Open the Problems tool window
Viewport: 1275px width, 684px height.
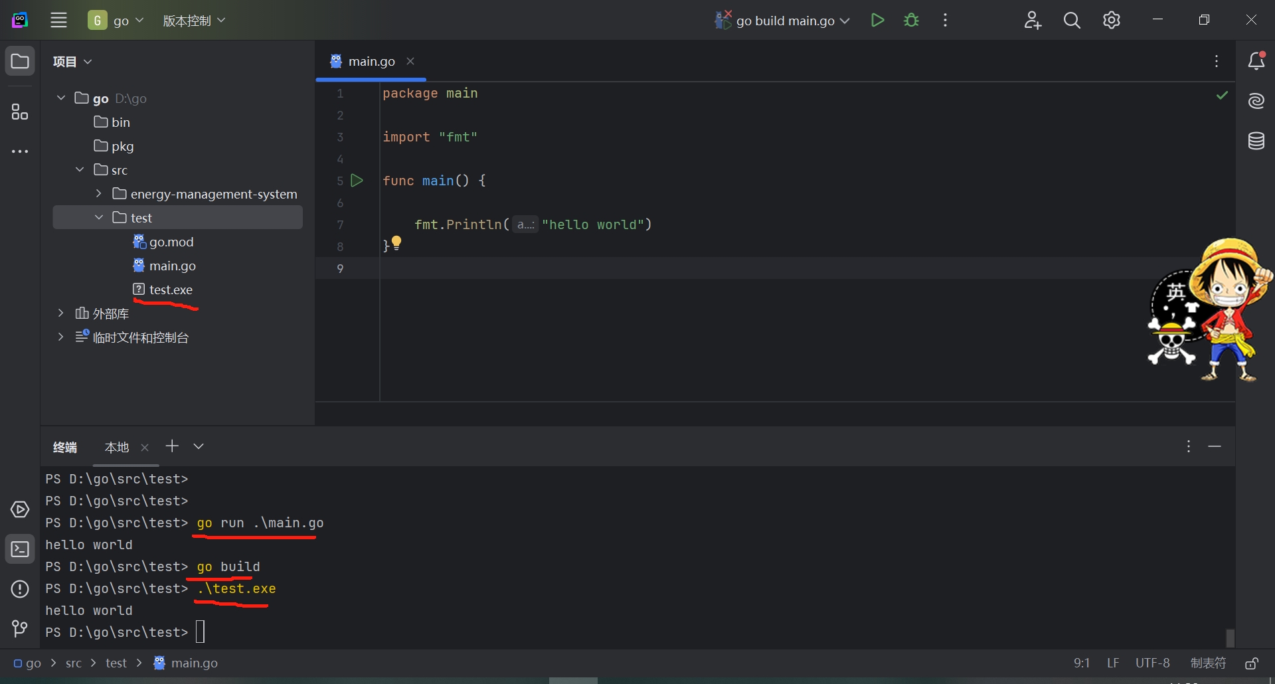click(x=20, y=589)
